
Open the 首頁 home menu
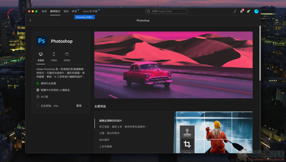(x=44, y=11)
